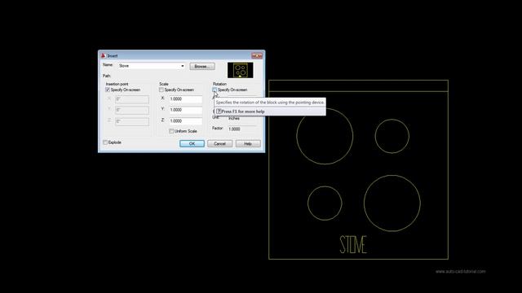Viewport: 522px width, 293px height.
Task: Select the large lower-right burner circle
Action: tap(391, 203)
